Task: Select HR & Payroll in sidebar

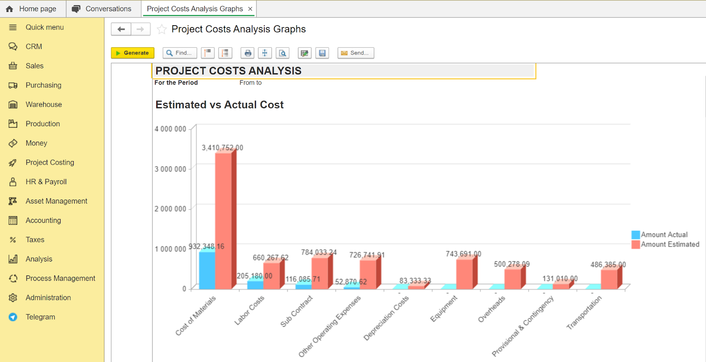Action: tap(46, 182)
